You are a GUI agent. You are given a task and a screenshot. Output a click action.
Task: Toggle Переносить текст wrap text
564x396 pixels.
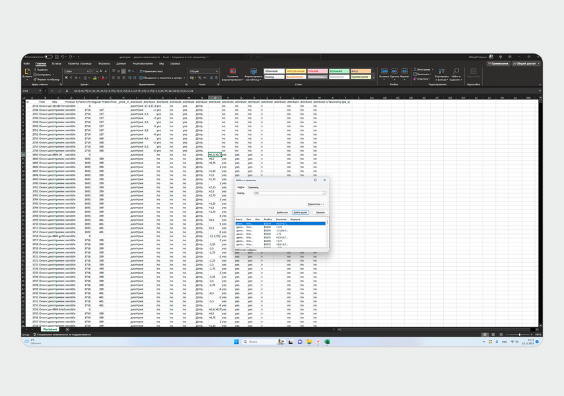pyautogui.click(x=151, y=71)
